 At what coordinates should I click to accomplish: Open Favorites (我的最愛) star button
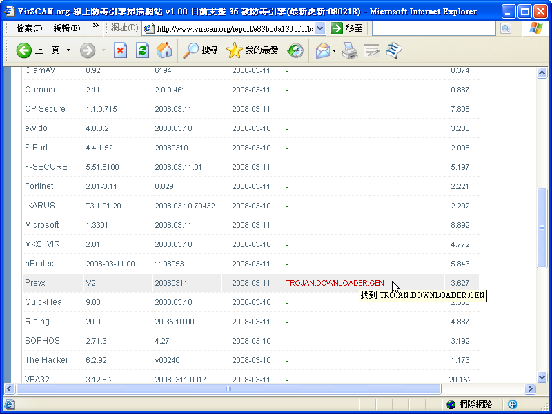[x=252, y=50]
